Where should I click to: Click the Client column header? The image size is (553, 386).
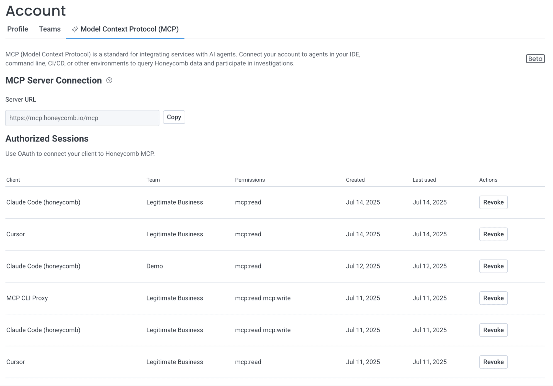(x=13, y=180)
